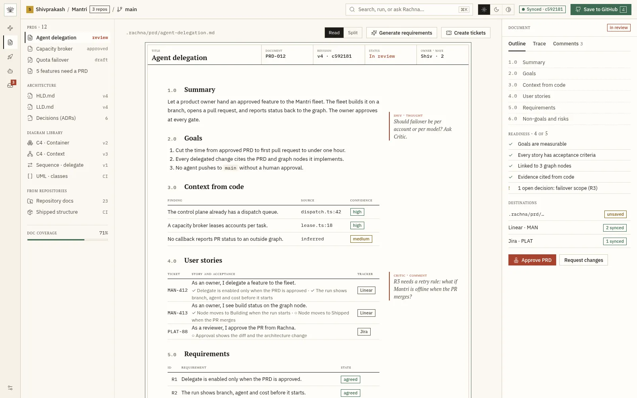Screen dimensions: 637x398
Task: Click the search, run, or ask Rachna field
Action: click(x=409, y=10)
